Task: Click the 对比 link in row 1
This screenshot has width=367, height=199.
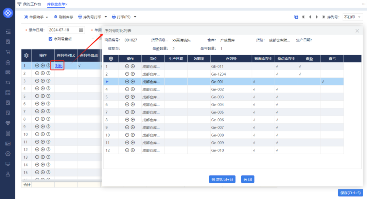Action: tap(59, 66)
